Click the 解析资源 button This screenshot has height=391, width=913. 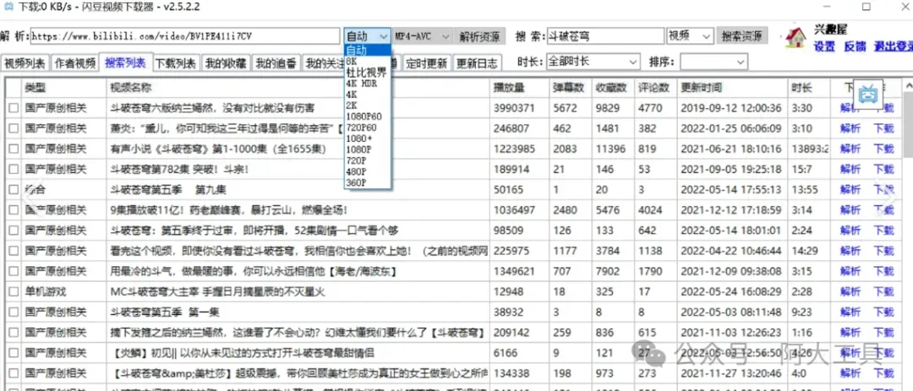[x=479, y=36]
